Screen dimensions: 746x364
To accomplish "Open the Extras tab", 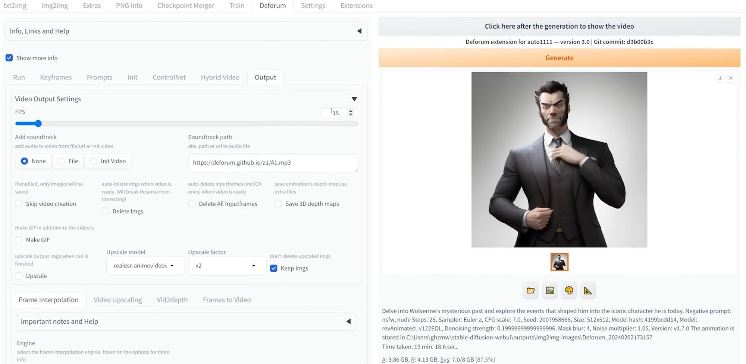I will pos(92,6).
